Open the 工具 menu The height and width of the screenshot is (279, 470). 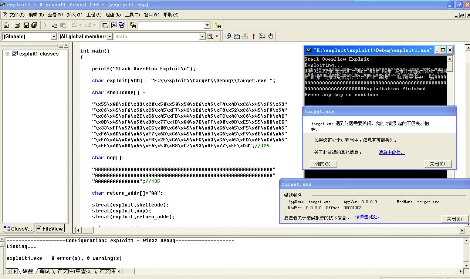coord(132,15)
